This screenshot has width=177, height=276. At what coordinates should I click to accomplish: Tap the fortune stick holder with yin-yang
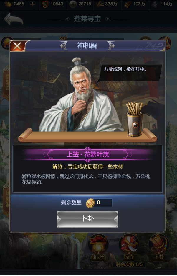(x=135, y=119)
